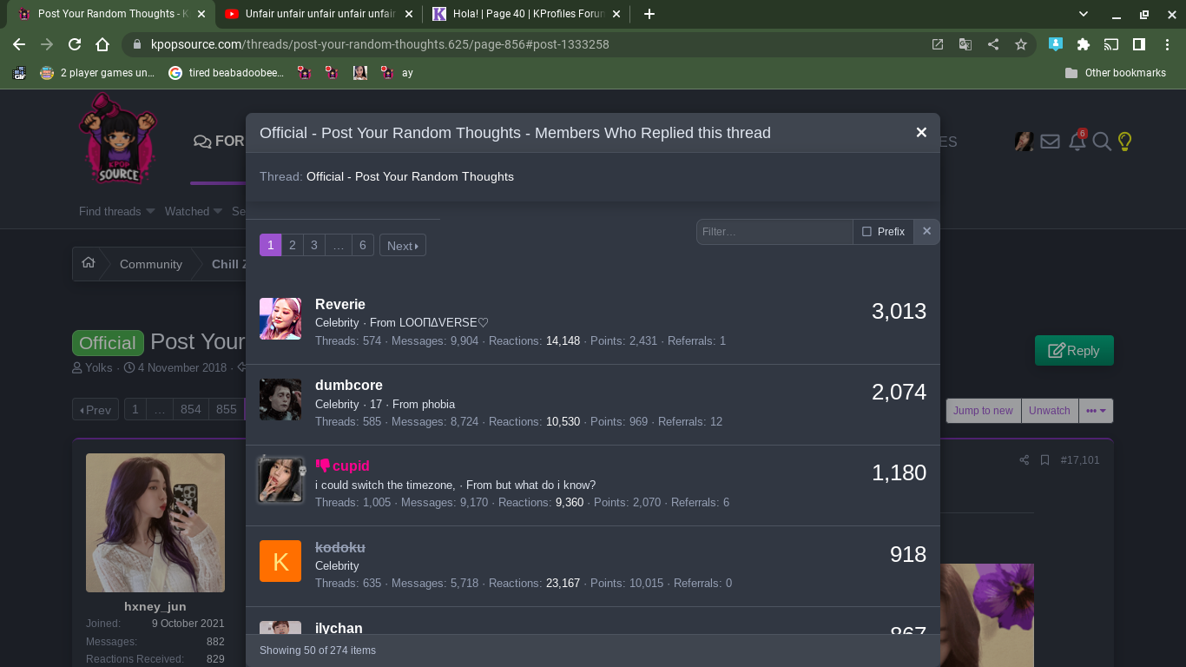The height and width of the screenshot is (667, 1186).
Task: Open the alerts bell icon
Action: (x=1077, y=141)
